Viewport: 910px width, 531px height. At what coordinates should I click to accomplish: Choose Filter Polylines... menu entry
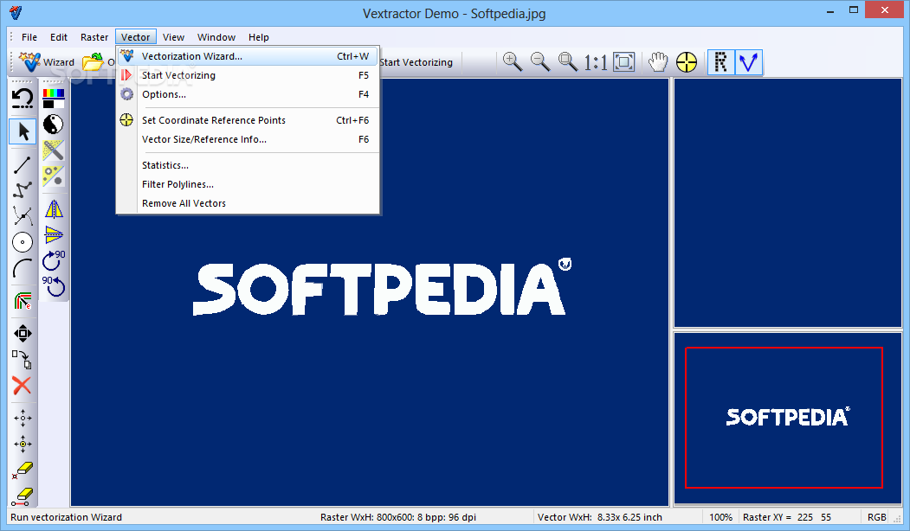point(248,184)
